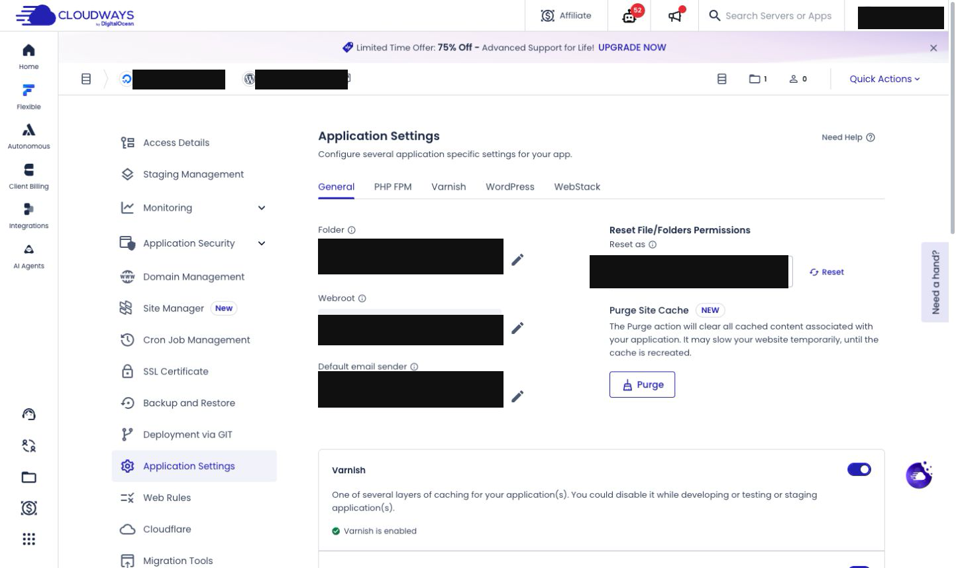Click the projects folder count icon

pyautogui.click(x=758, y=79)
